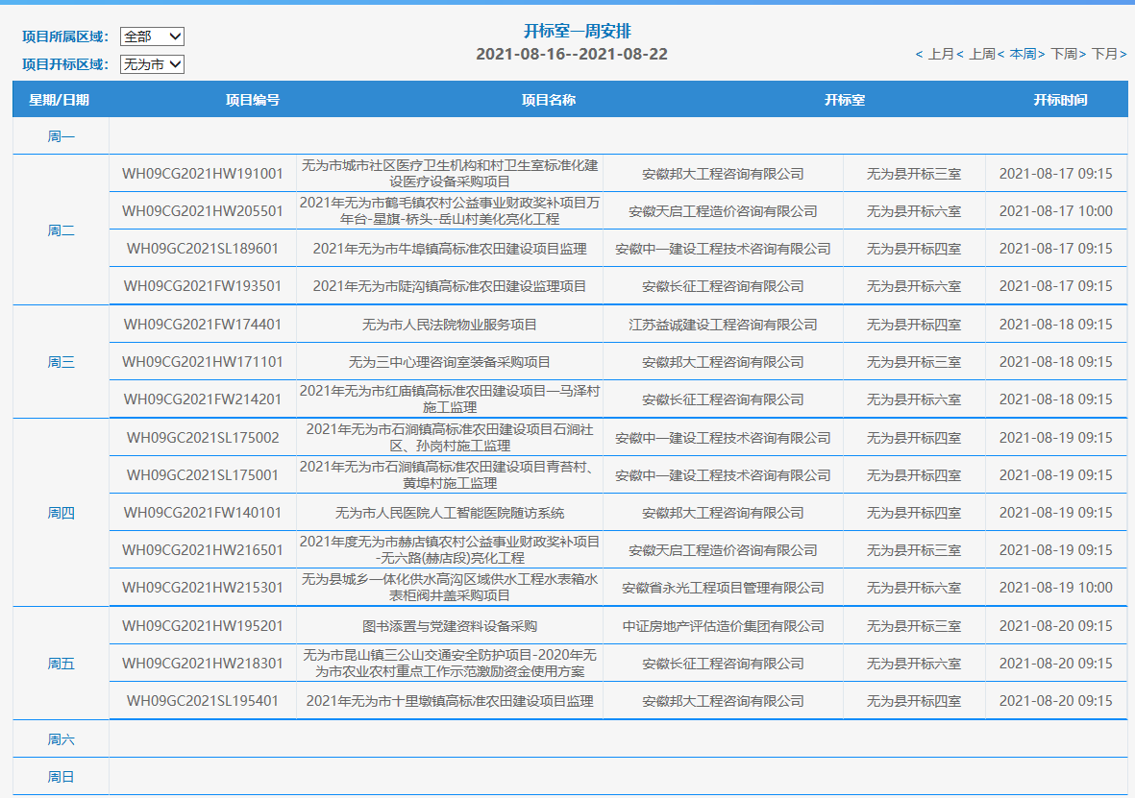1135x798 pixels.
Task: Select 无为市人民医院人工智能医院随访系统 project
Action: 450,513
